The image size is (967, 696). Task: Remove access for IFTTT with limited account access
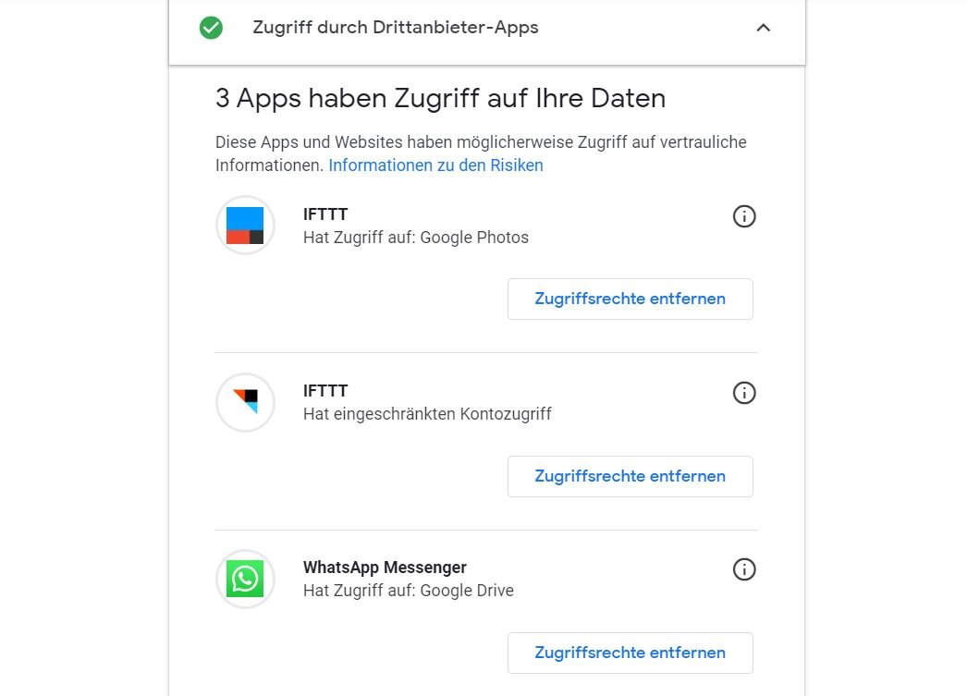[x=630, y=476]
